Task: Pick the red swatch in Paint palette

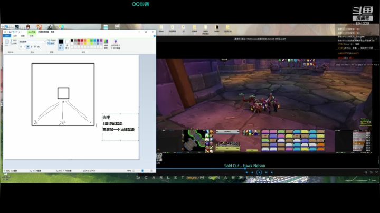Action: [x=82, y=40]
